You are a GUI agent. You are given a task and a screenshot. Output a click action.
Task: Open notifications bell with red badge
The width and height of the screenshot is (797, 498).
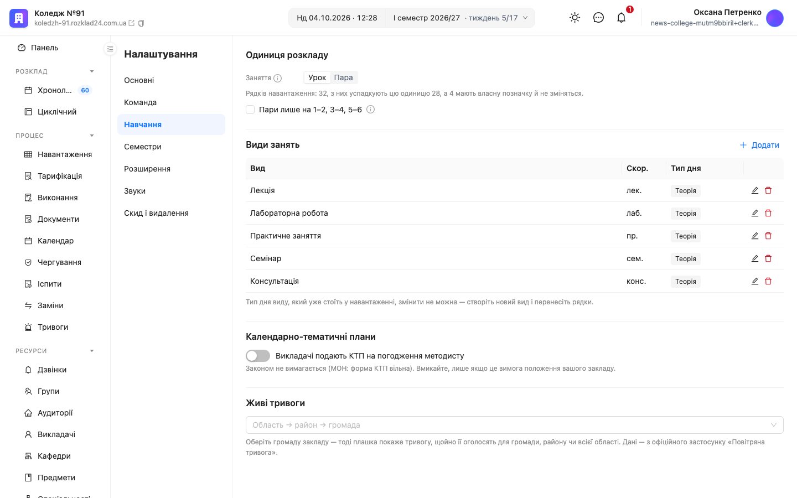pyautogui.click(x=622, y=18)
